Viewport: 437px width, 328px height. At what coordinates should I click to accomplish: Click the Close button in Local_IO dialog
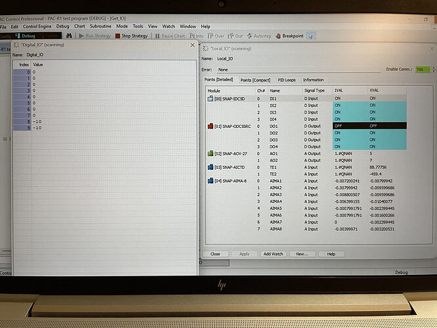215,254
